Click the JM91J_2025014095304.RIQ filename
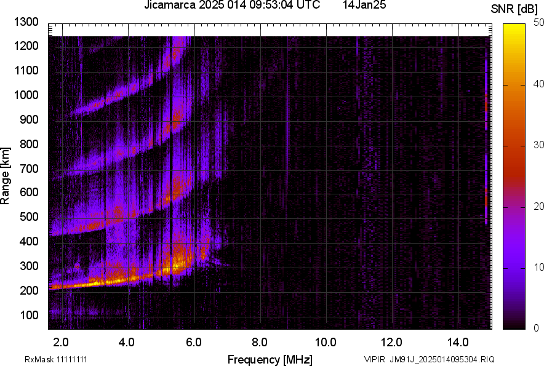 [442, 359]
